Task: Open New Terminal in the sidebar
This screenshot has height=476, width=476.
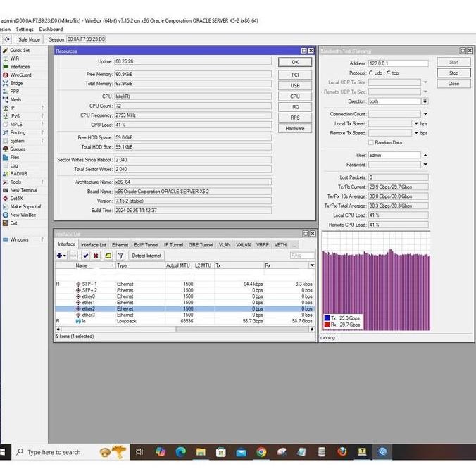Action: [x=23, y=190]
